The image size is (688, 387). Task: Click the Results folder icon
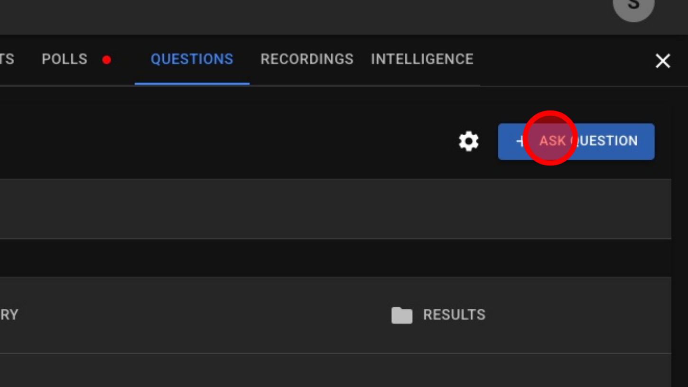pyautogui.click(x=401, y=315)
